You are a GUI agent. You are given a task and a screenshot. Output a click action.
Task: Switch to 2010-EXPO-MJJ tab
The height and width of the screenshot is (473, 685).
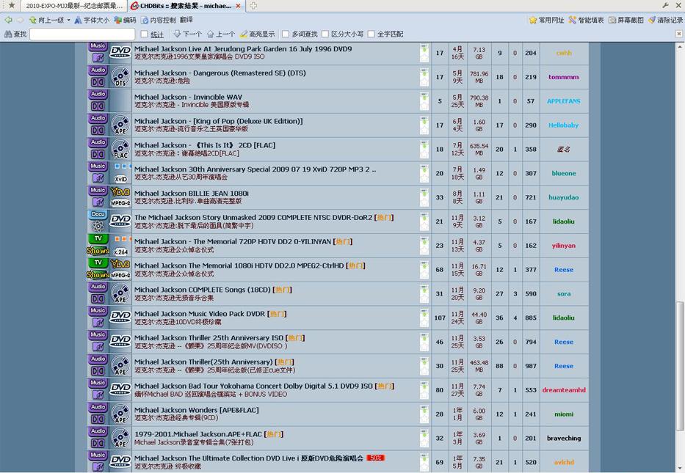(74, 6)
